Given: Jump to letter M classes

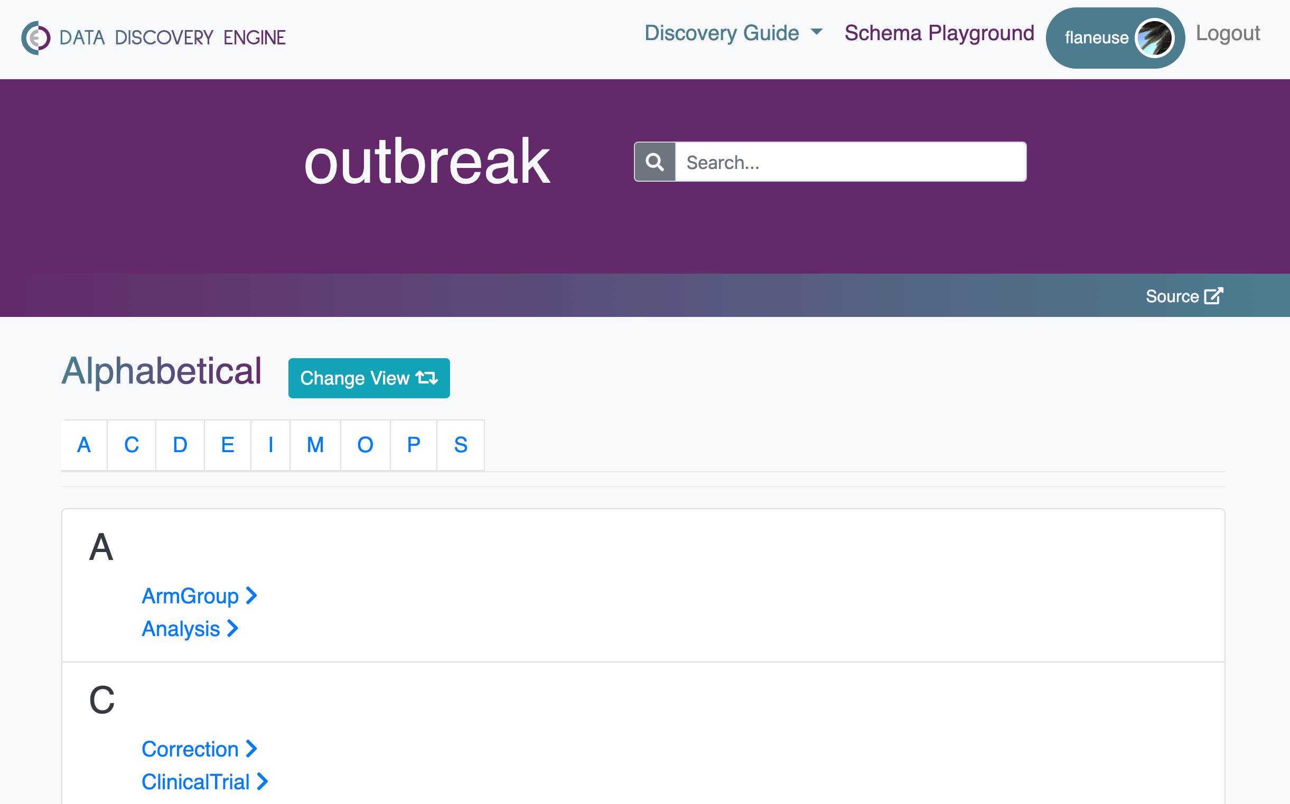Looking at the screenshot, I should click(315, 445).
